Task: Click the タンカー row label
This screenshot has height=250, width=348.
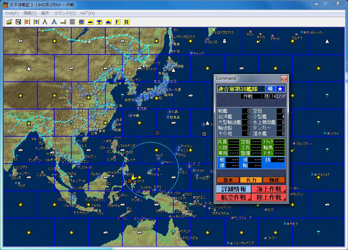Action: (x=262, y=128)
